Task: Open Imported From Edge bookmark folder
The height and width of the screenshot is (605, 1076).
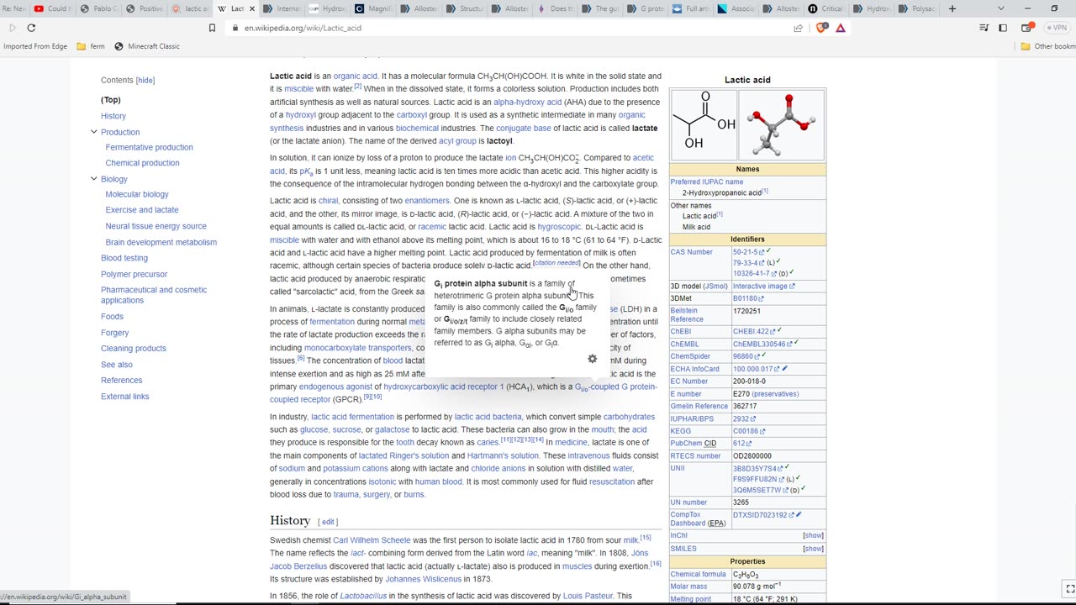Action: point(35,46)
